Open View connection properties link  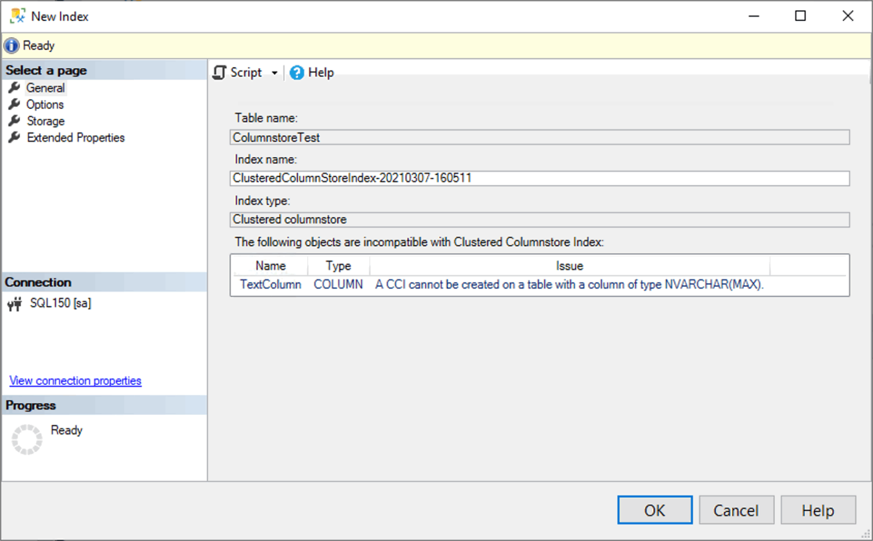[x=75, y=381]
